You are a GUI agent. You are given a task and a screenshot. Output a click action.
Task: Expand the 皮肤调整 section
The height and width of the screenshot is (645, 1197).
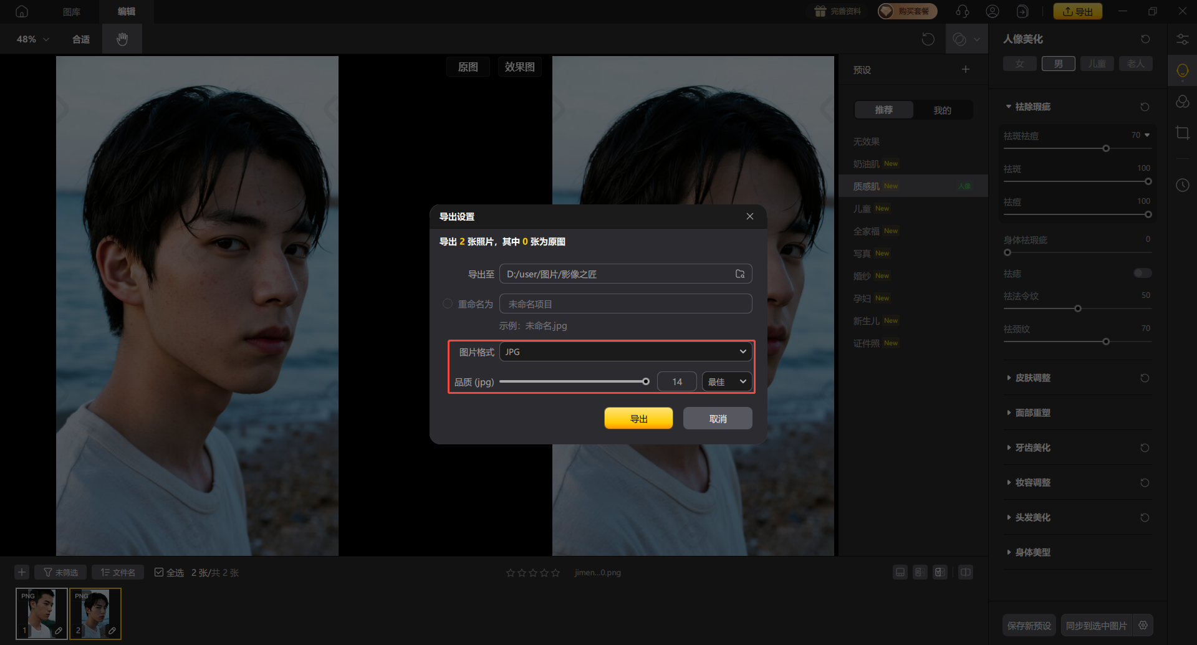point(1032,378)
